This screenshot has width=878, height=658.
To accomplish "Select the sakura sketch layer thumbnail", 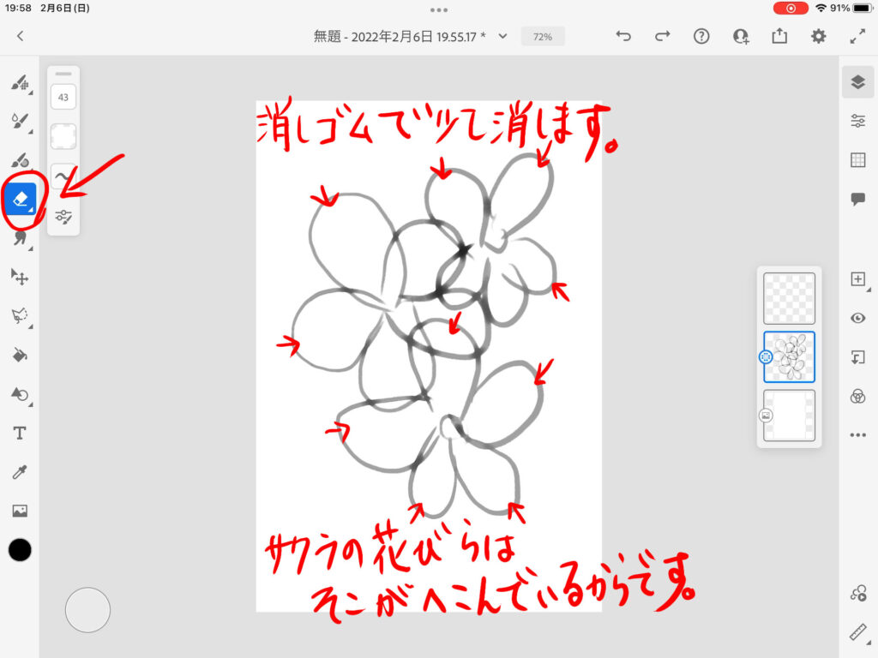I will point(789,357).
